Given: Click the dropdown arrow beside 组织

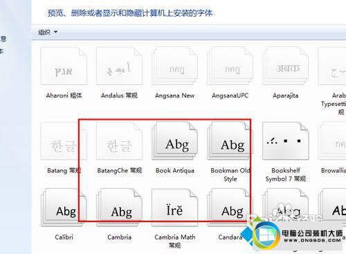Looking at the screenshot, I should coord(55,32).
